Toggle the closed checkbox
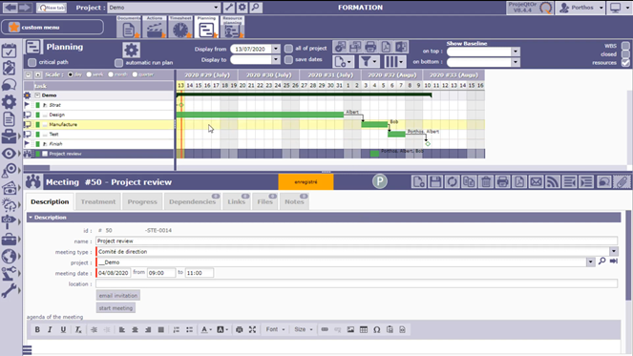 click(625, 54)
